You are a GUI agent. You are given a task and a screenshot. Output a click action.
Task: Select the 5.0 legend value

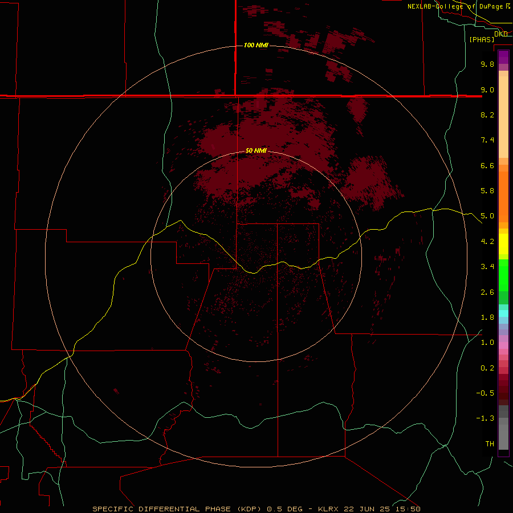[x=487, y=216]
